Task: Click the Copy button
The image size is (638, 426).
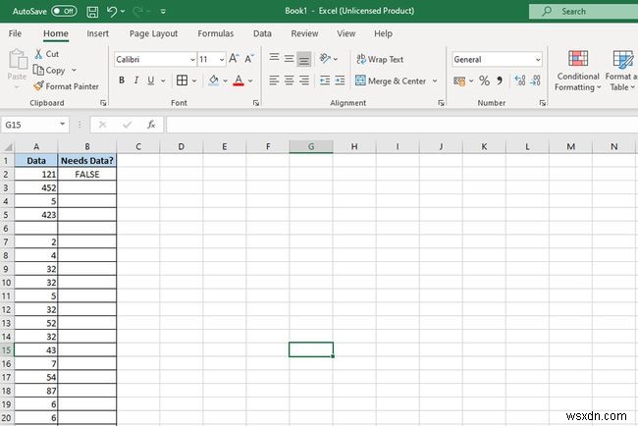Action: 49,70
